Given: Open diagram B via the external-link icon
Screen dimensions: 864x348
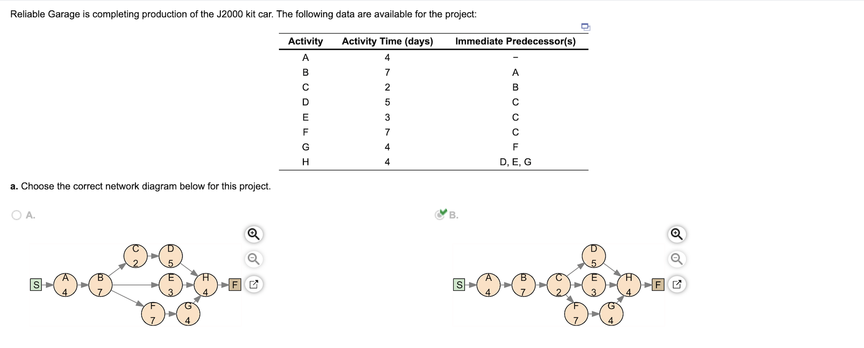Looking at the screenshot, I should [x=677, y=284].
